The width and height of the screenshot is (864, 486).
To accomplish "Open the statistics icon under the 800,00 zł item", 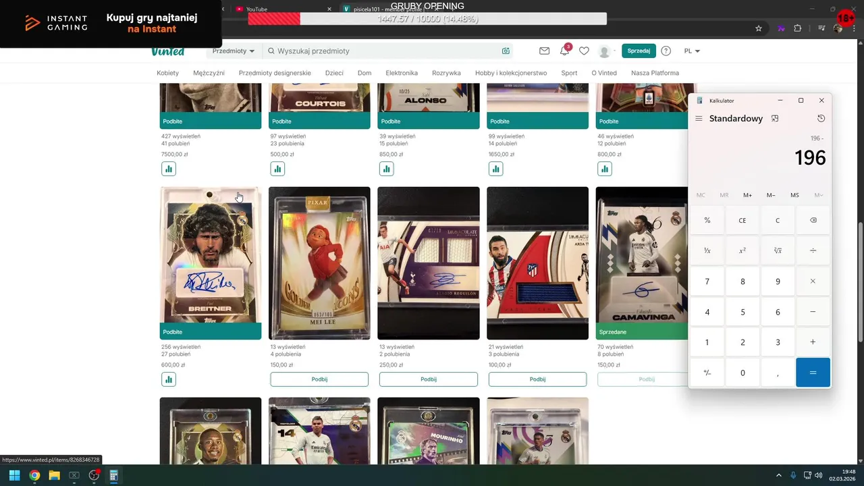I will point(605,169).
